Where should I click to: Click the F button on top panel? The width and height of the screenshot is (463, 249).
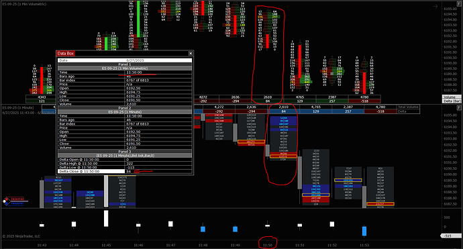point(460,3)
